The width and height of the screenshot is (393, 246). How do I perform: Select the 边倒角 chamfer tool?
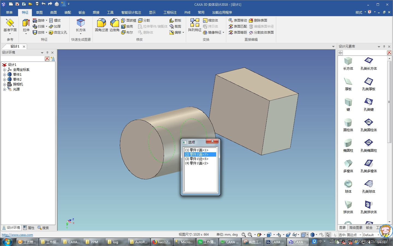click(115, 25)
